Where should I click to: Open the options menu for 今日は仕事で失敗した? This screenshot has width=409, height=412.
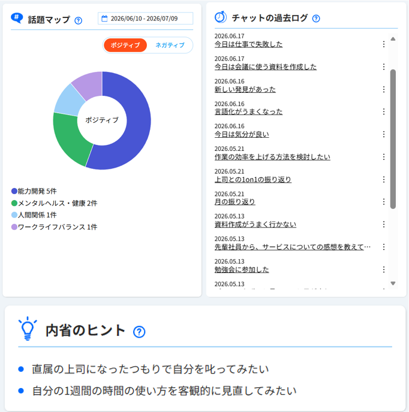click(384, 44)
